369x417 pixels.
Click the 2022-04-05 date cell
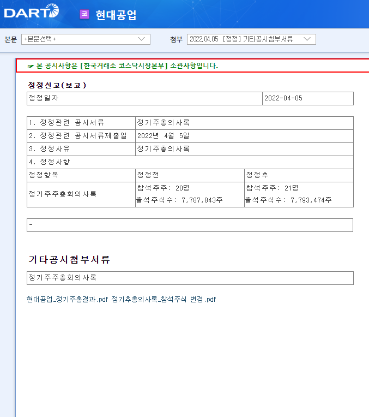tap(308, 98)
